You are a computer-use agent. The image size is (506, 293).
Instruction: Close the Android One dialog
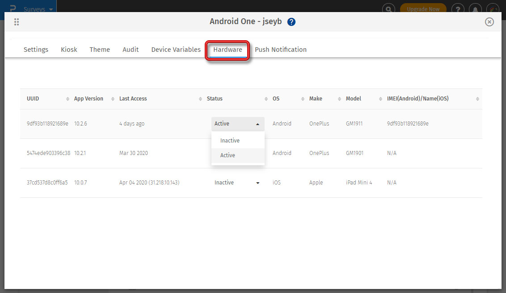click(x=489, y=22)
